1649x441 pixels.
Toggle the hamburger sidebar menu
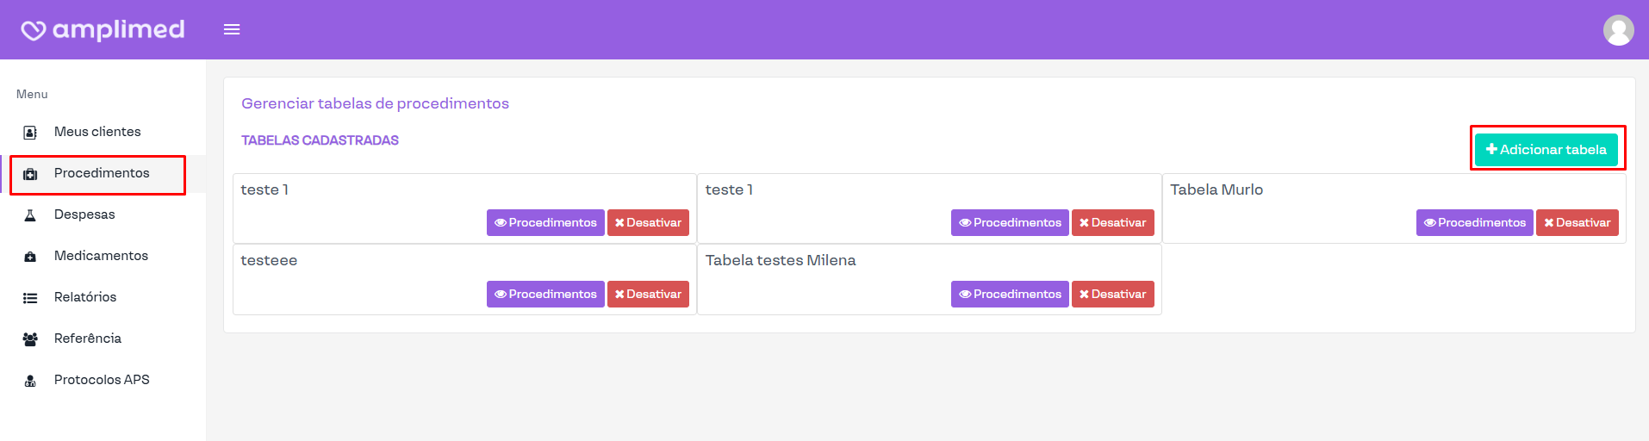pos(232,30)
